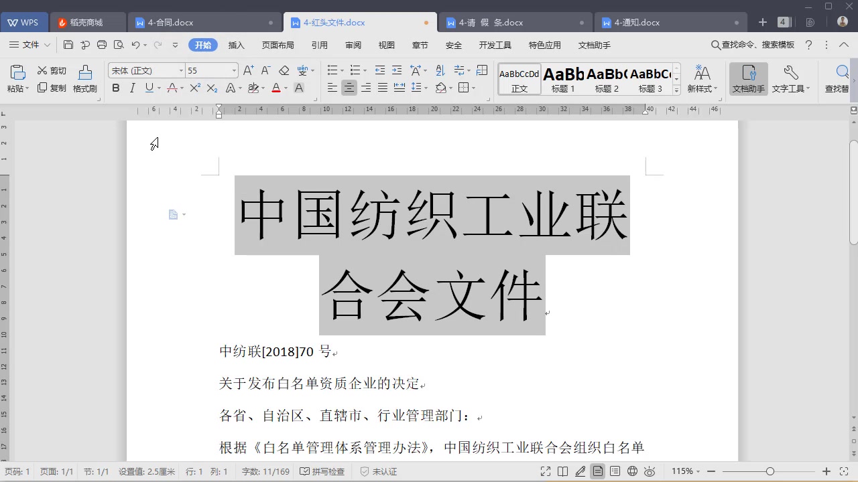Click the Cut (剪切) button
The width and height of the screenshot is (858, 482).
[52, 70]
